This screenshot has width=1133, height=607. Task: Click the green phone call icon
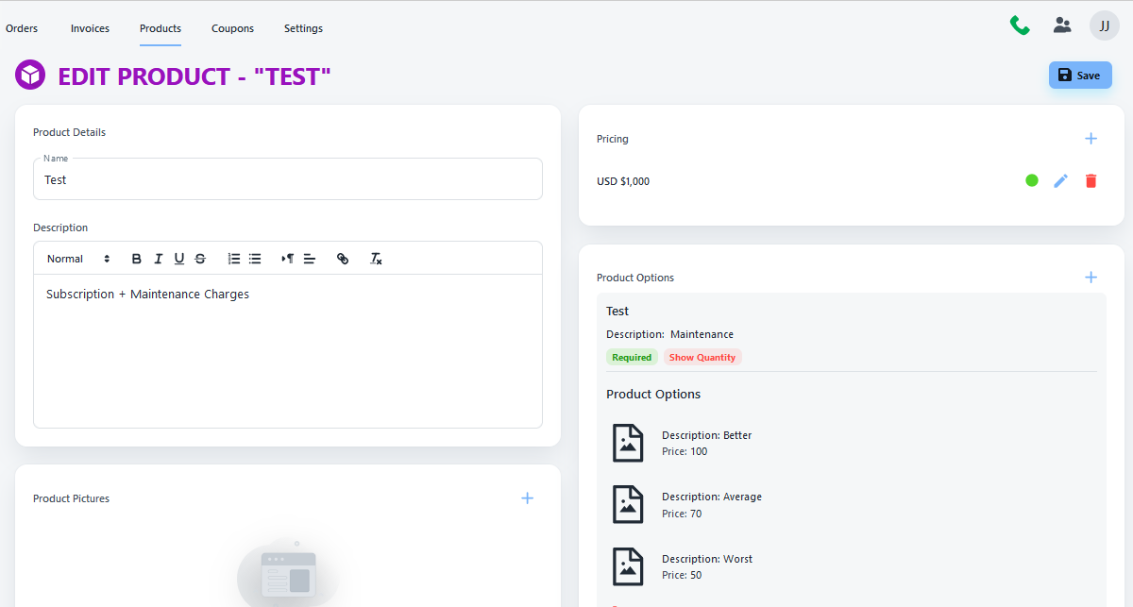click(x=1020, y=25)
